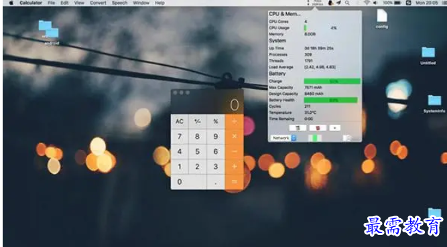Click the 5 key on Calculator
This screenshot has width=447, height=247.
click(197, 151)
